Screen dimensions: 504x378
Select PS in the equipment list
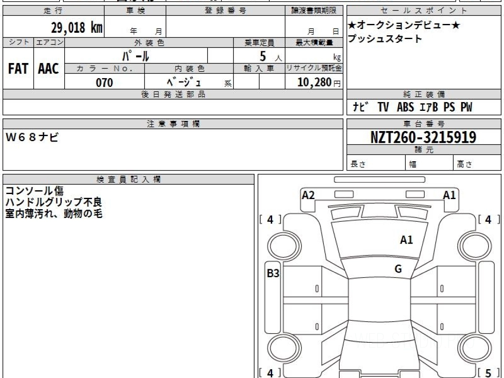pyautogui.click(x=449, y=108)
